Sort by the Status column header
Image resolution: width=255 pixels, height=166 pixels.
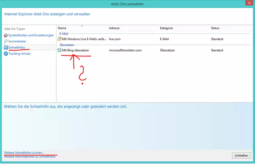tap(215, 28)
